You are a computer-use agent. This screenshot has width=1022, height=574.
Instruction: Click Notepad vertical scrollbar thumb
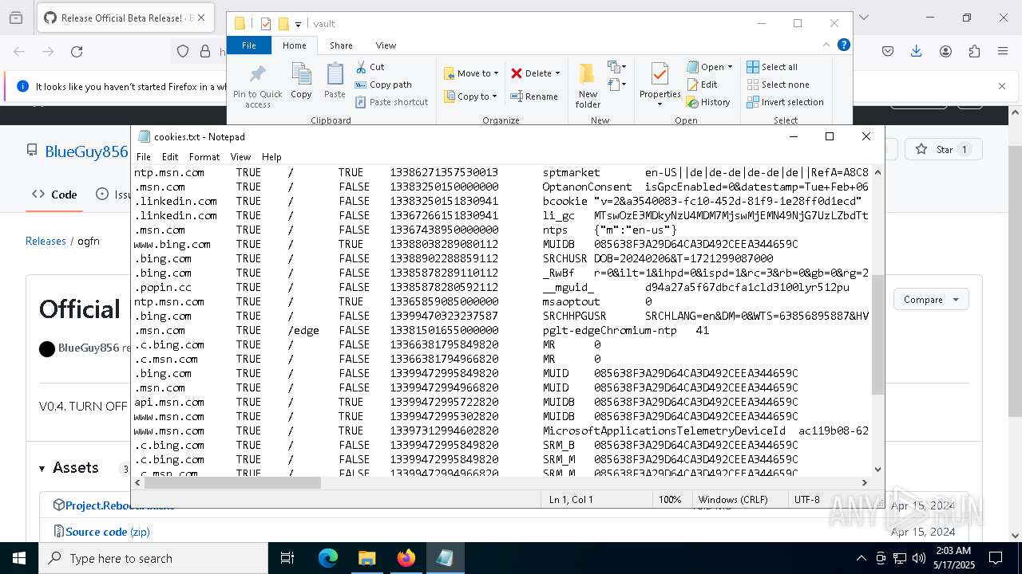coord(877,335)
